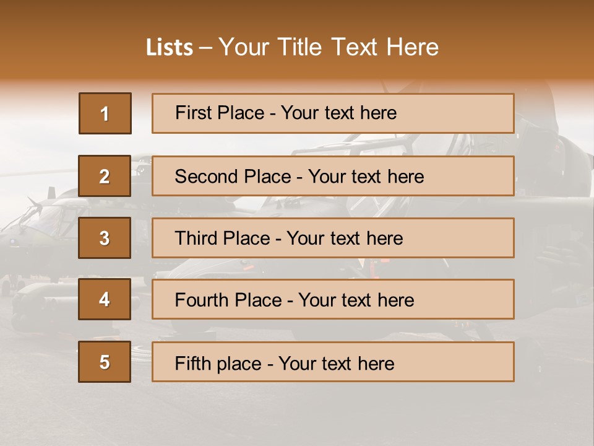The height and width of the screenshot is (446, 594).
Task: Click the number 3 square
Action: (105, 238)
